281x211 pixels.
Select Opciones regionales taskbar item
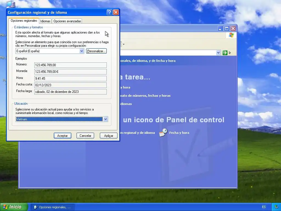coord(52,207)
